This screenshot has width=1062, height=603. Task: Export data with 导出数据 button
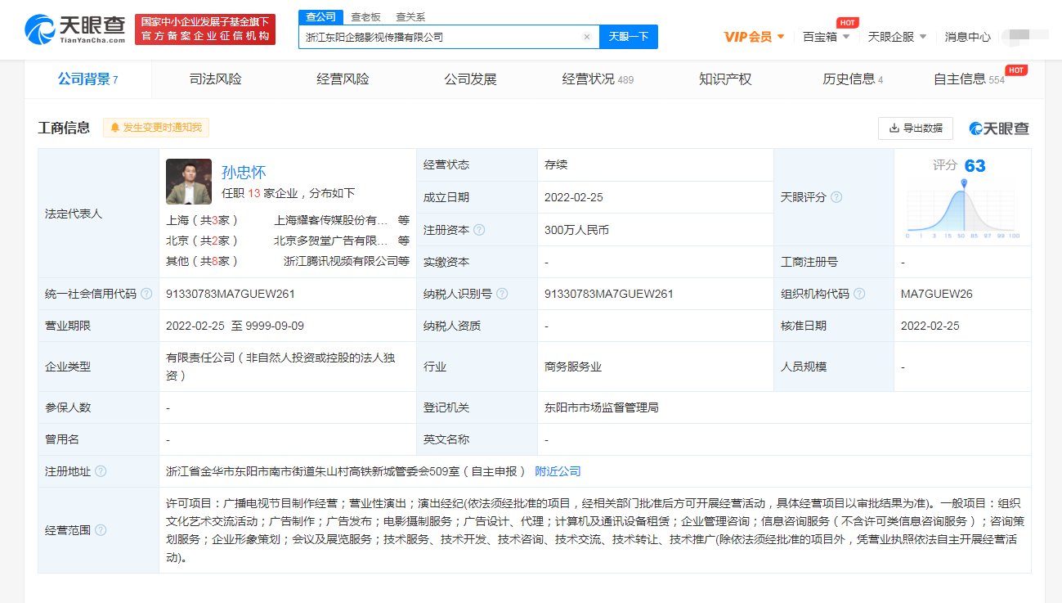915,128
